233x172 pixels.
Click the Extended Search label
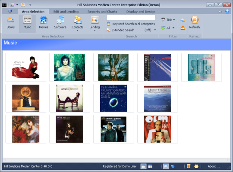(x=123, y=30)
